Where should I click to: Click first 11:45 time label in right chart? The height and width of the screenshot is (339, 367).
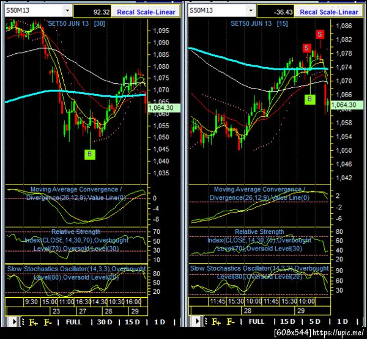pyautogui.click(x=218, y=301)
